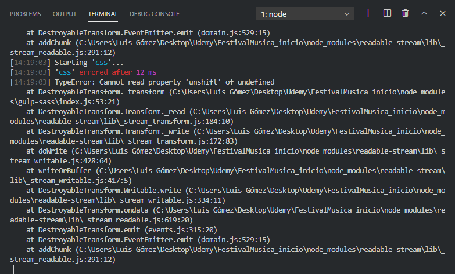455x274 pixels.
Task: Select the TERMINAL tab
Action: (103, 14)
